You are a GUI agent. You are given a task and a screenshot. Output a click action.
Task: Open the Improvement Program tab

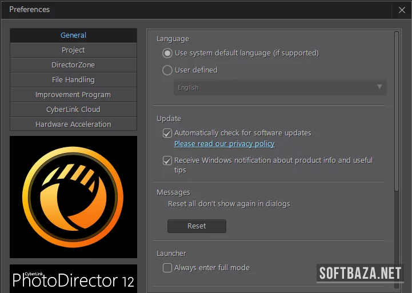coord(73,95)
